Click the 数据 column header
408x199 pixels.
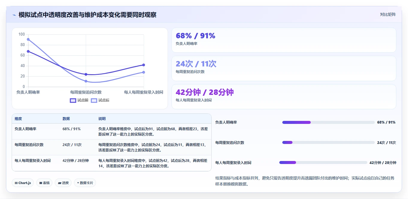click(66, 119)
